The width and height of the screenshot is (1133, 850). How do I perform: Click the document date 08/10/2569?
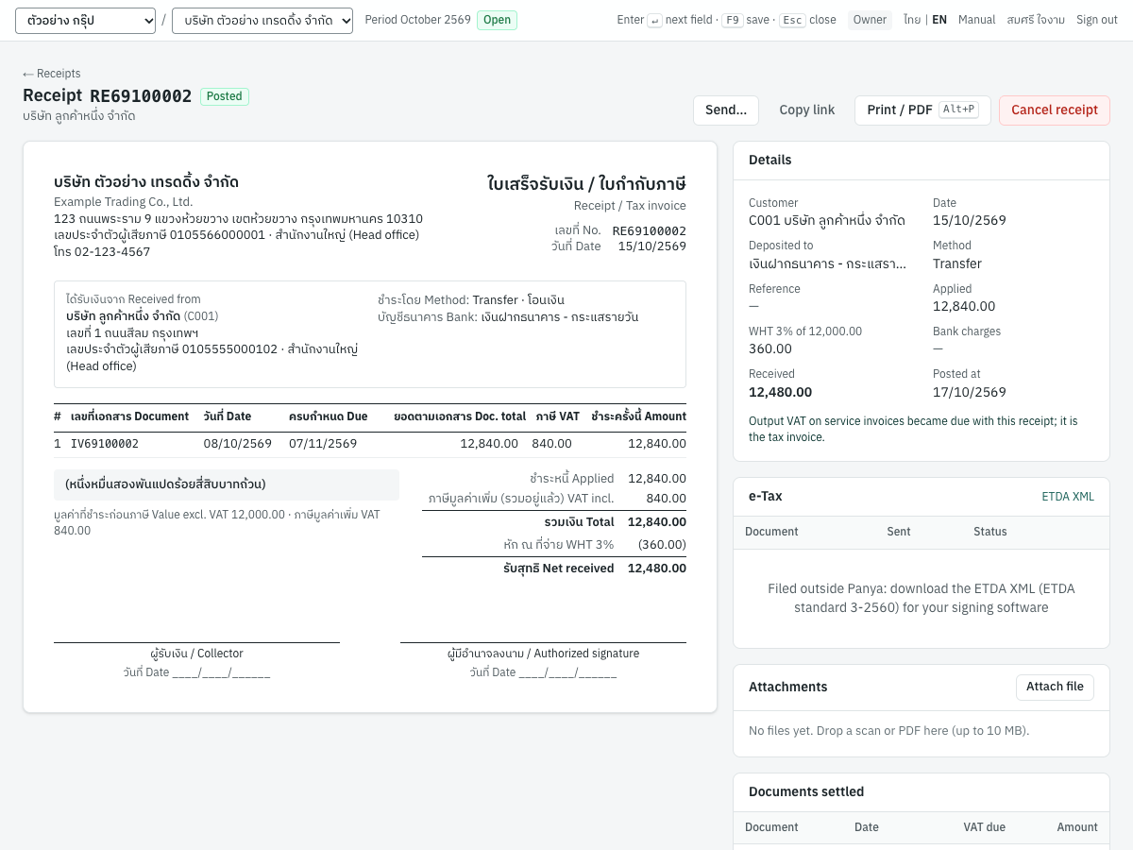[x=238, y=444]
